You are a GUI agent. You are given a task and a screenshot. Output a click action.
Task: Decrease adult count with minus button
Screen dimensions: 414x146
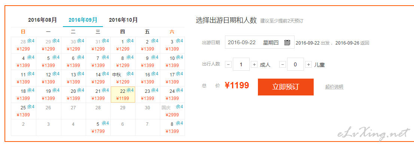[x=228, y=64]
